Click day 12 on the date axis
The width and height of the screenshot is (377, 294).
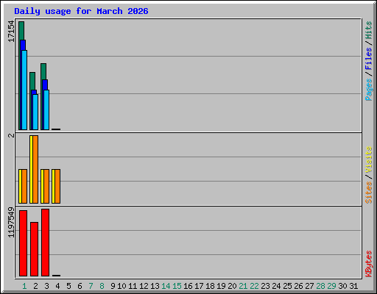pyautogui.click(x=144, y=286)
